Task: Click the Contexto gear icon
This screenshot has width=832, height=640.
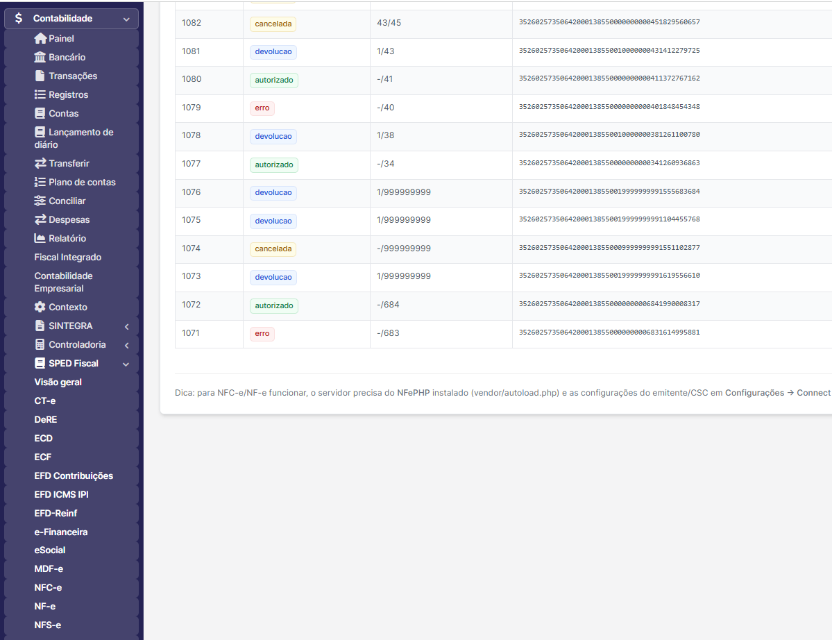Action: [40, 308]
